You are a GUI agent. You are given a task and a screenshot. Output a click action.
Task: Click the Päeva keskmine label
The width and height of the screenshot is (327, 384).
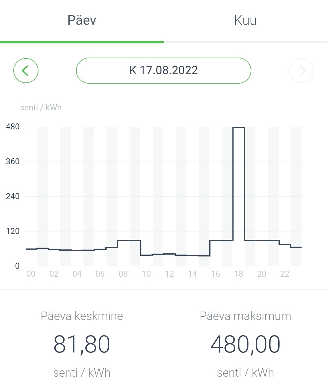[x=82, y=316]
